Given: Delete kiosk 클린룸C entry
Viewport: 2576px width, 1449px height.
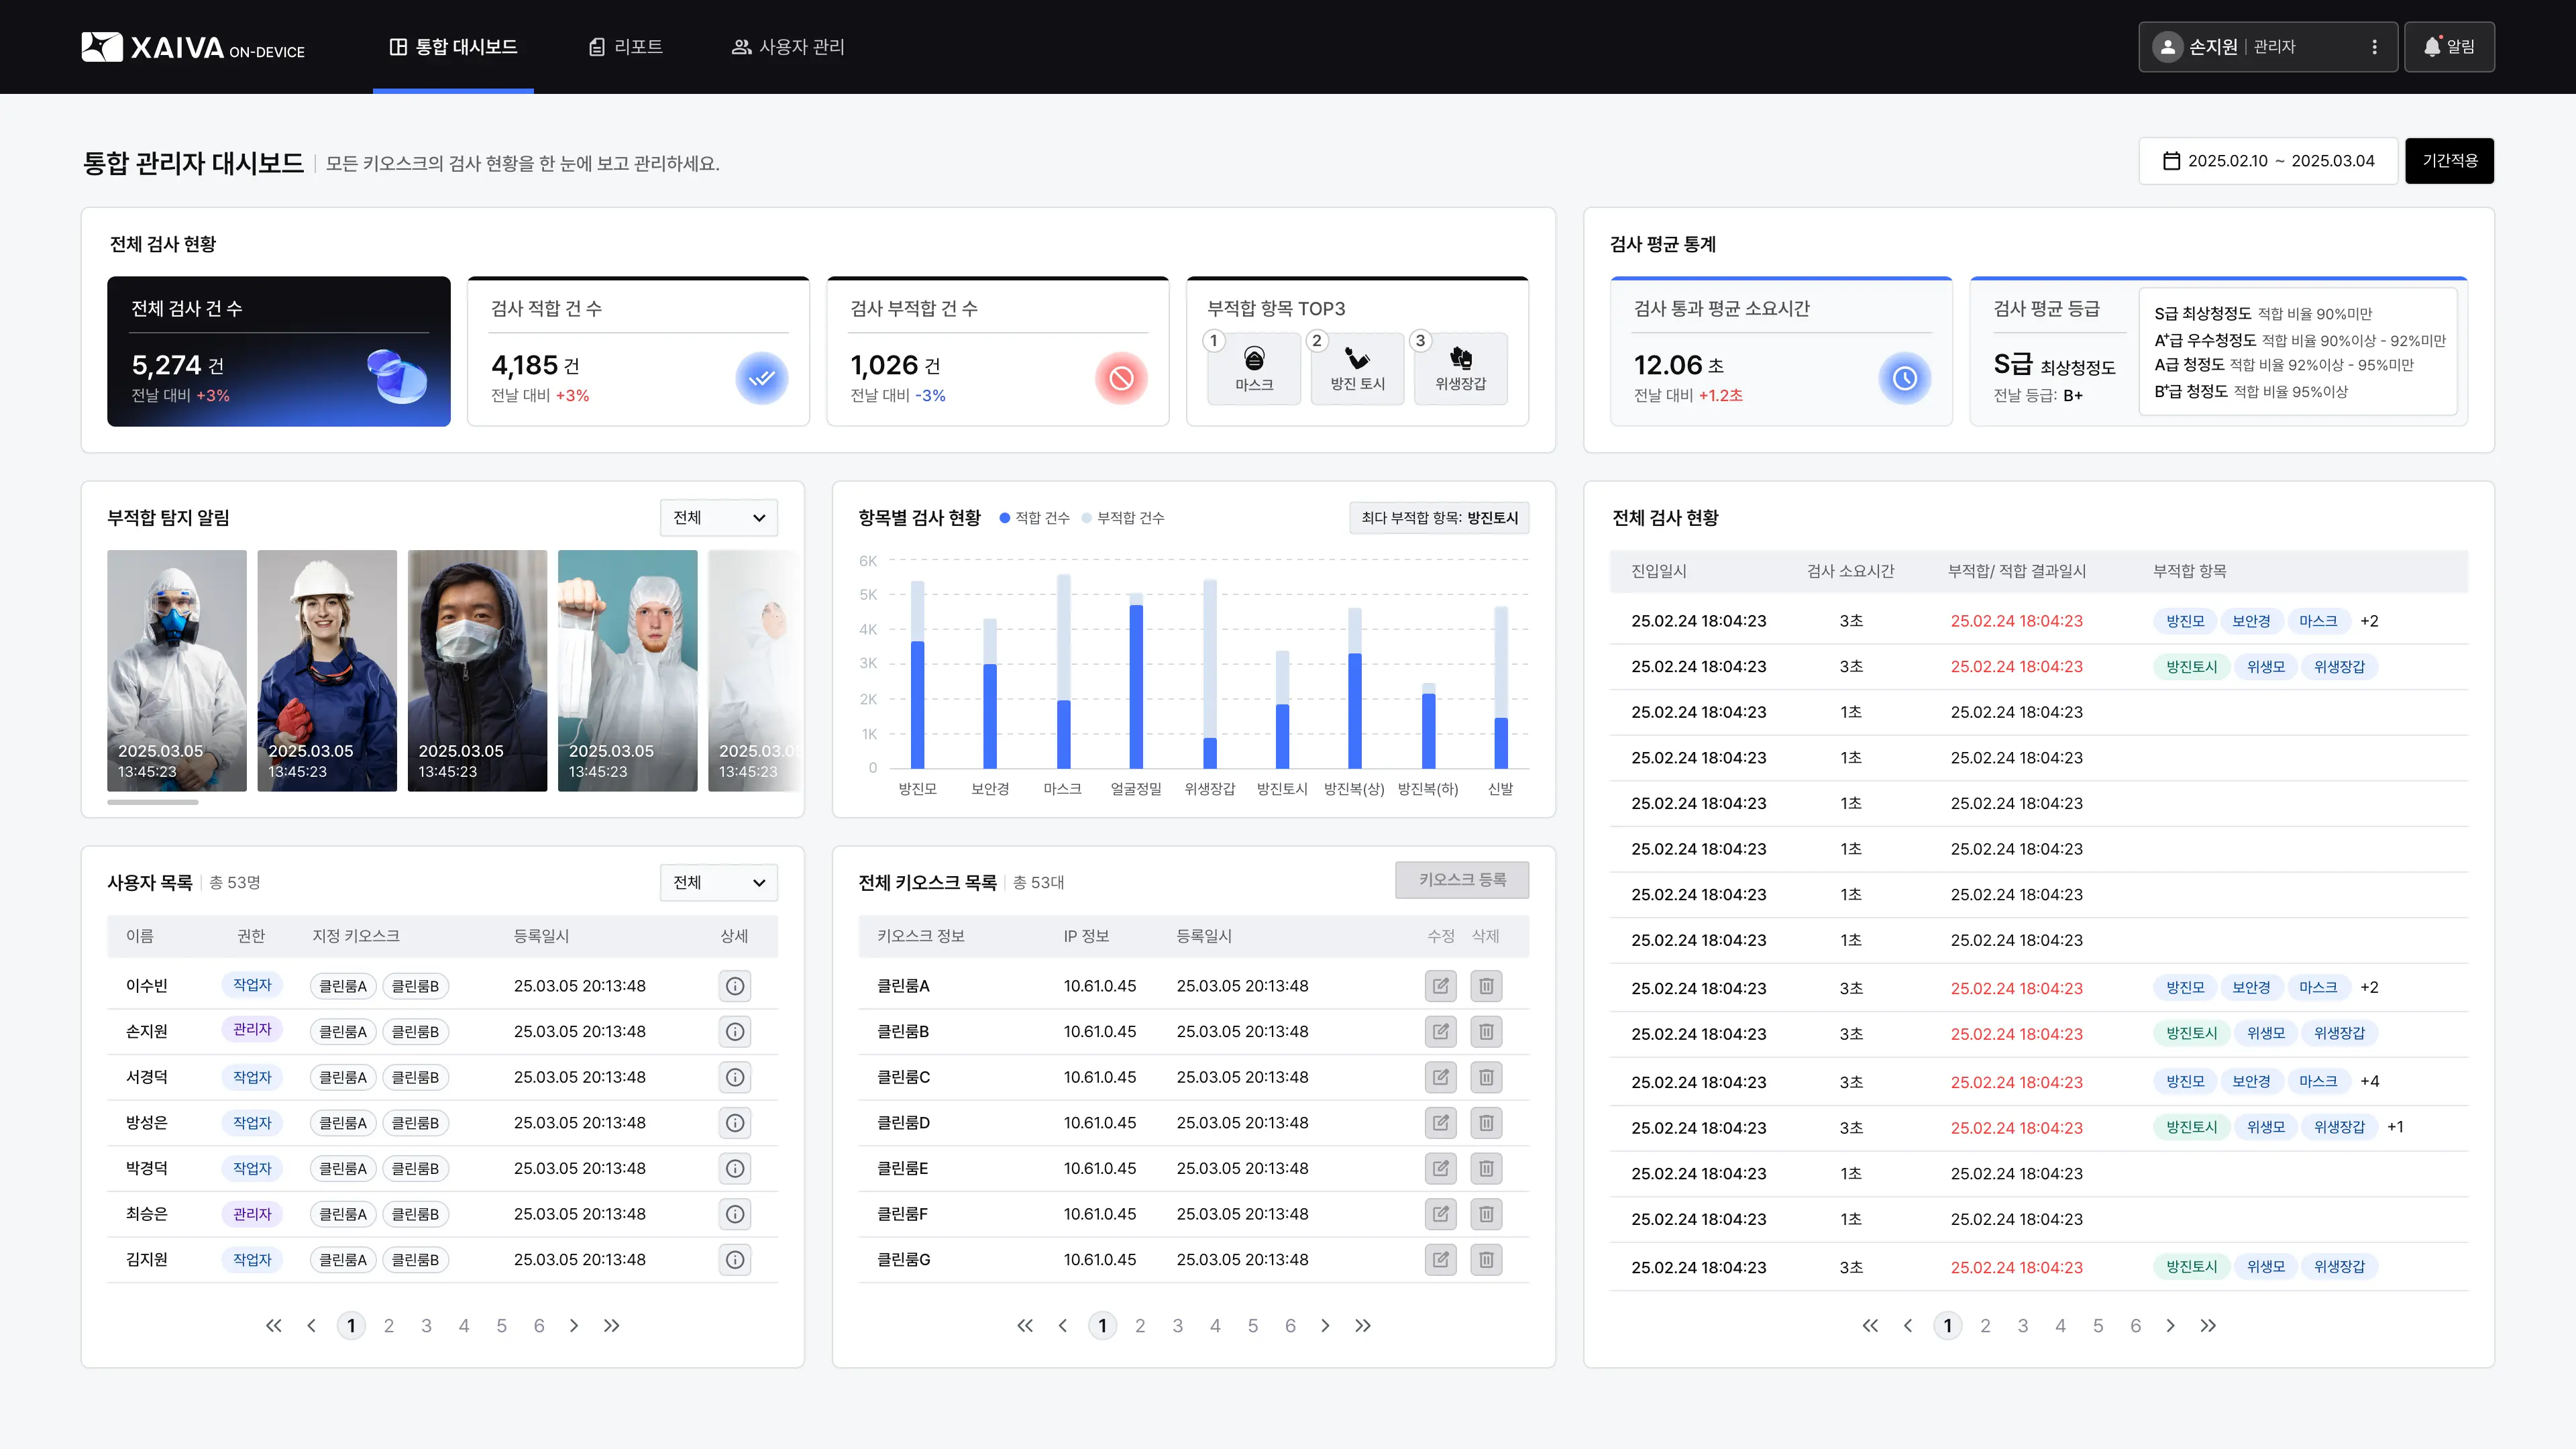Looking at the screenshot, I should (1486, 1077).
